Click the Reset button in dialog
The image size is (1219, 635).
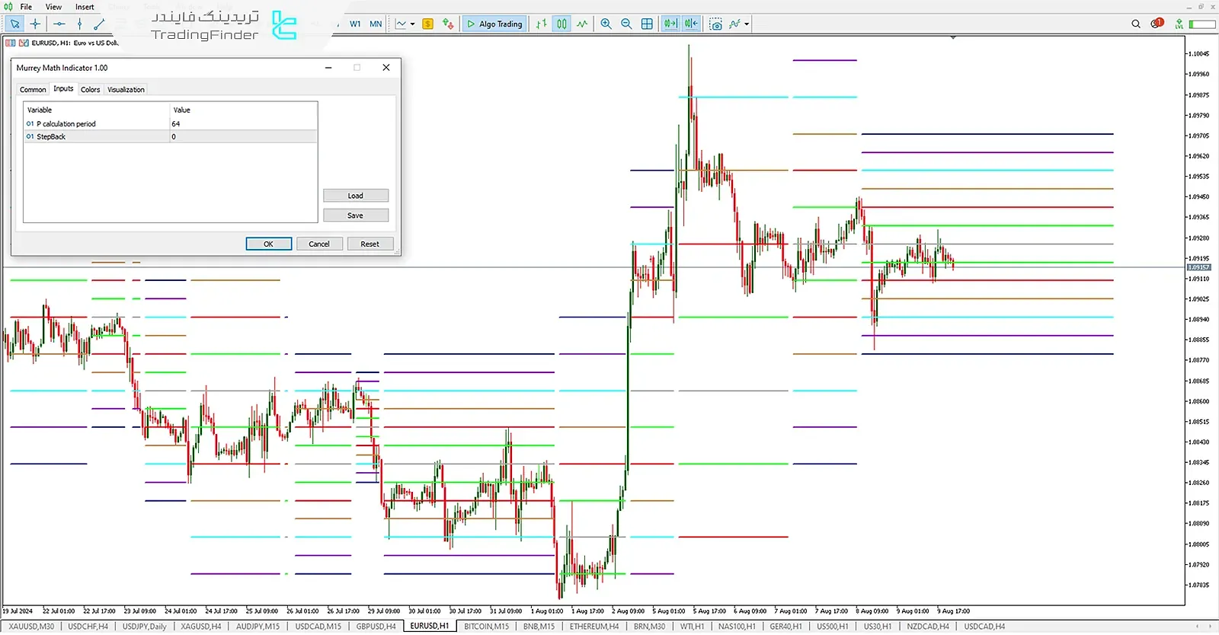370,244
